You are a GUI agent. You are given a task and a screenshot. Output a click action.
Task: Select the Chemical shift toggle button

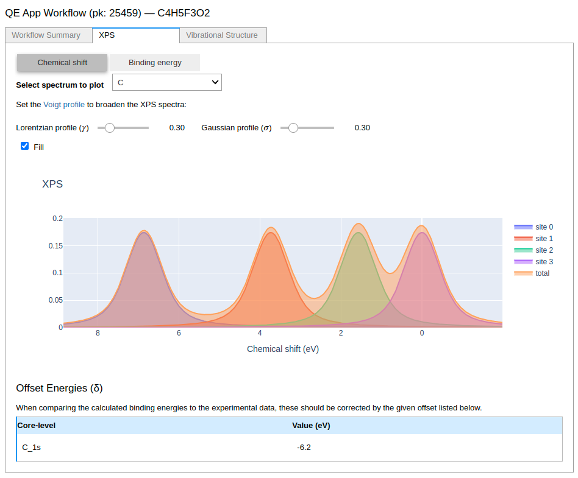coord(62,63)
